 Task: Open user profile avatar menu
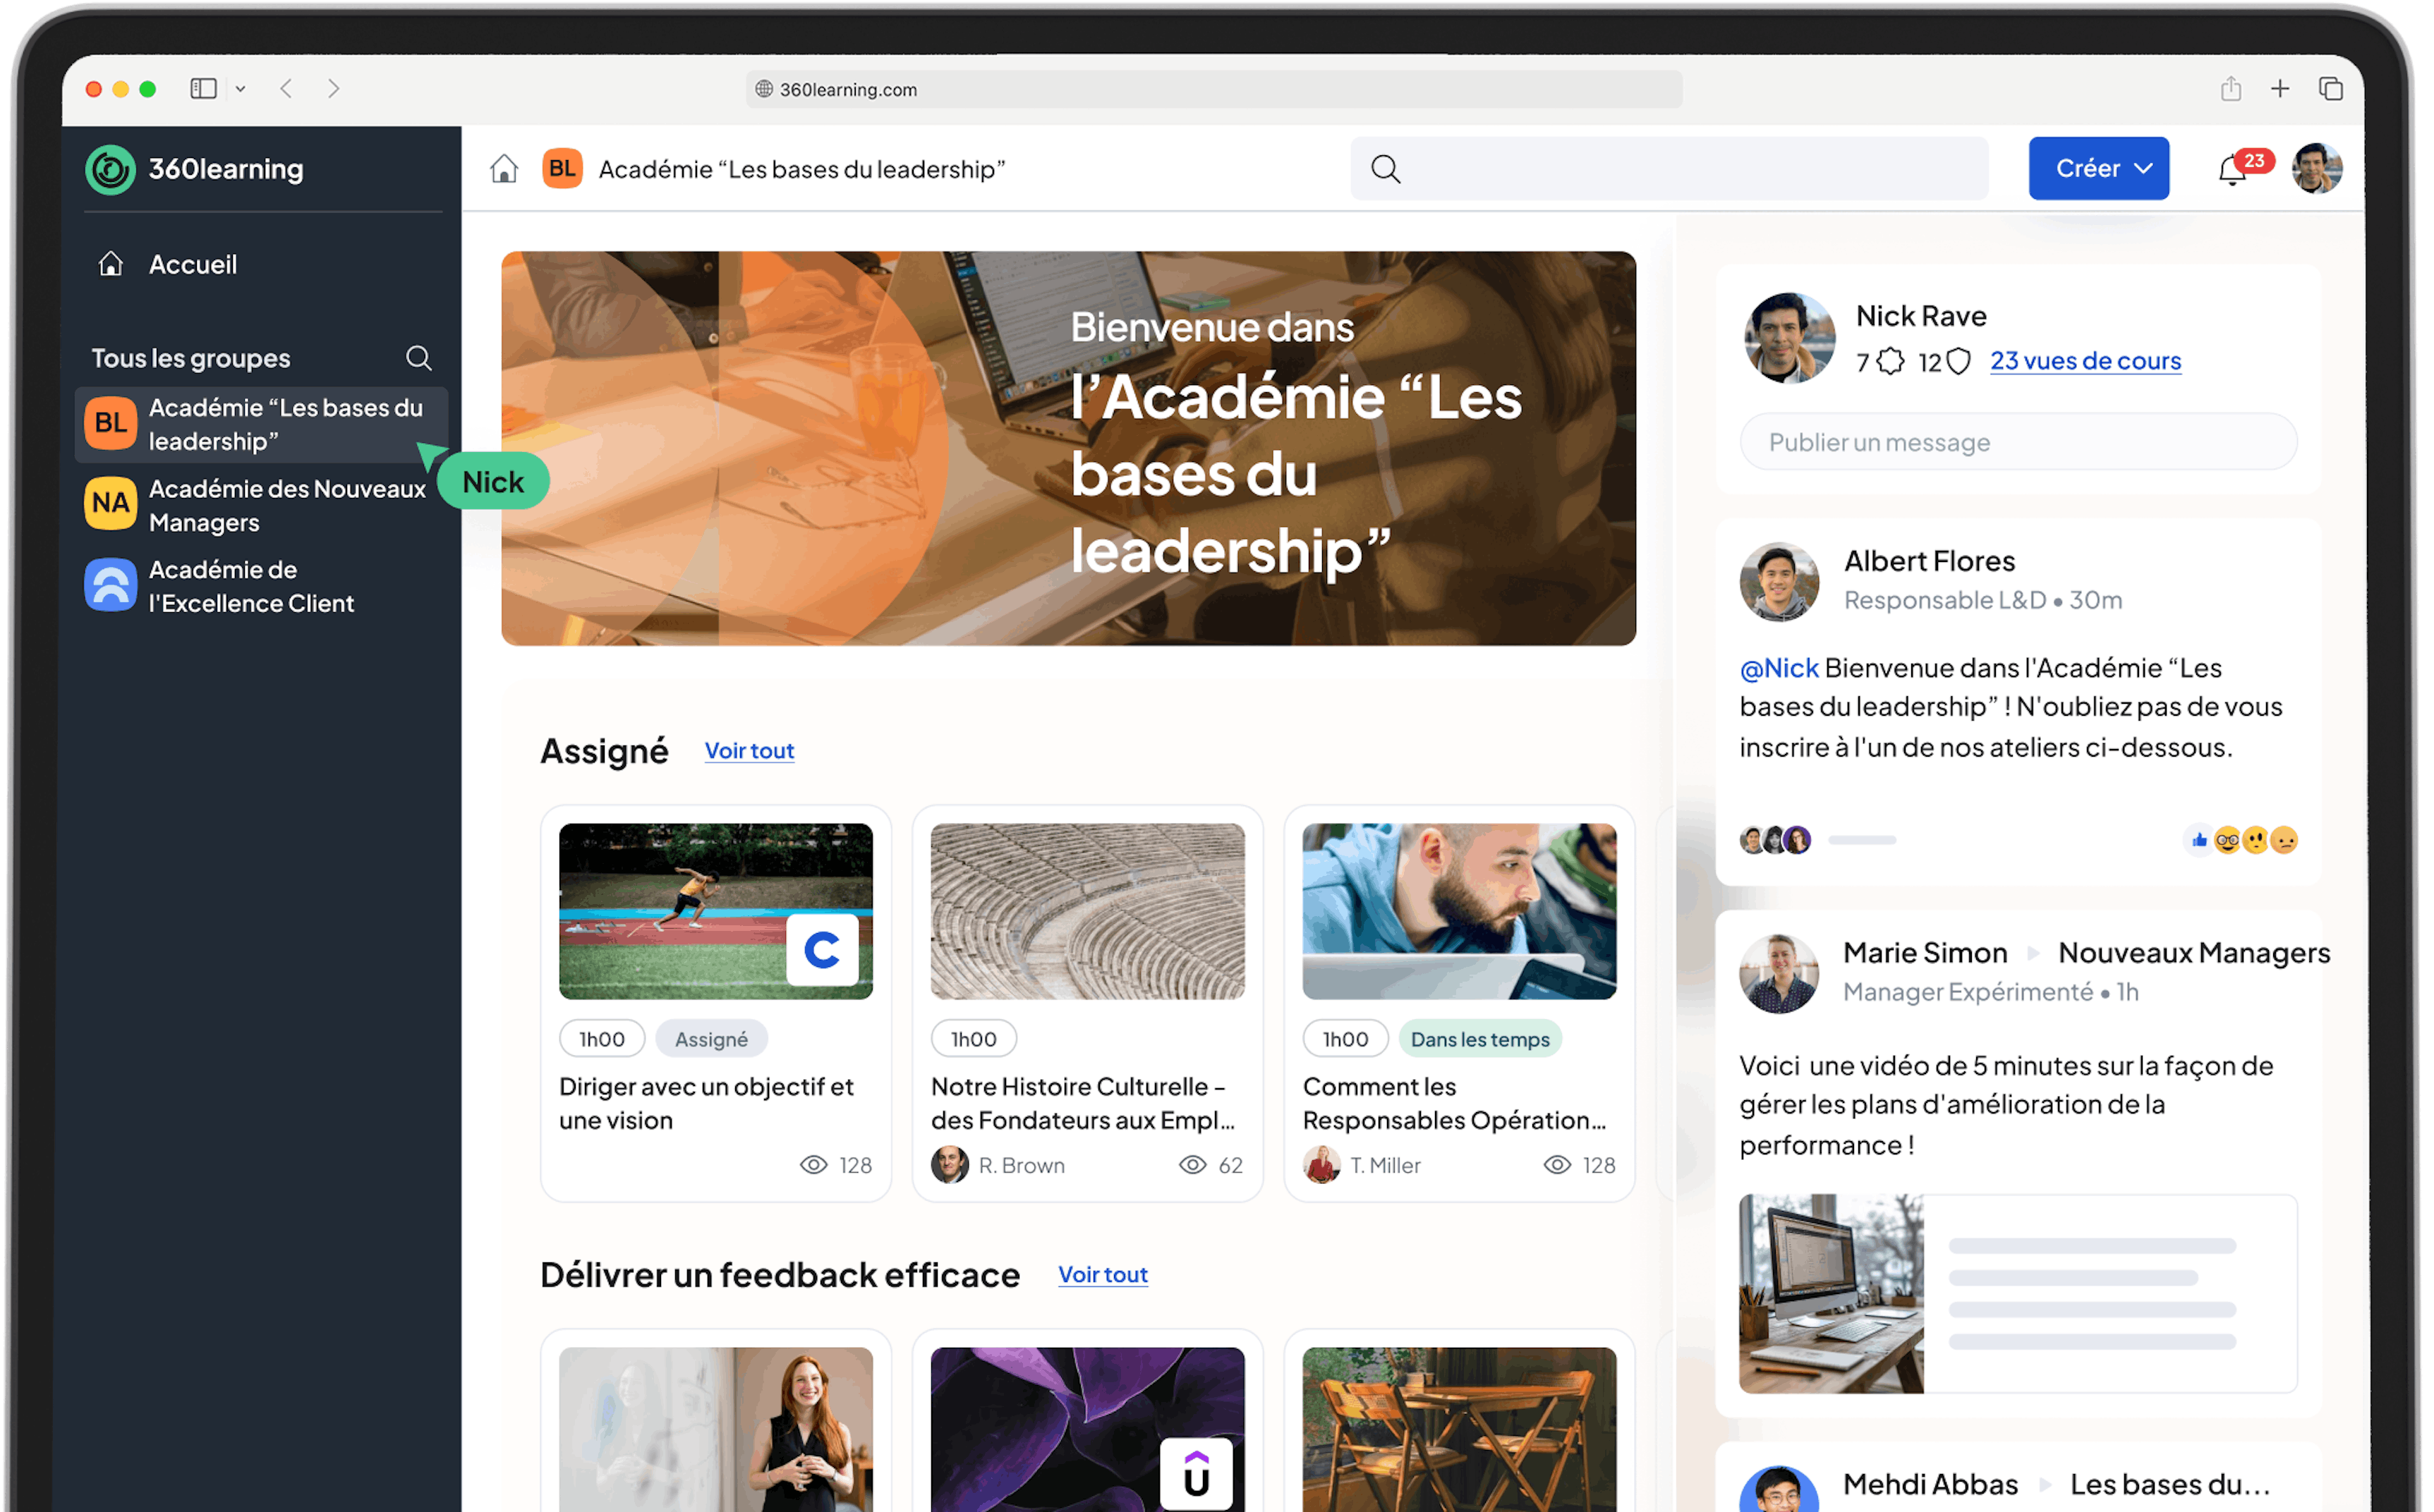(2317, 168)
